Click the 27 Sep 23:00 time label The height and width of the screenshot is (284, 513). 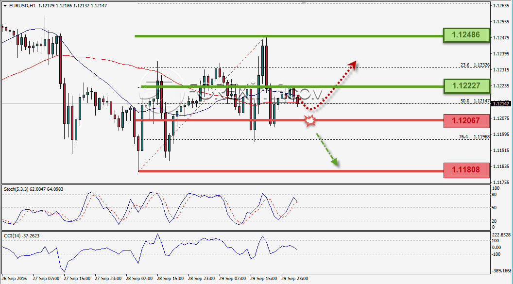coord(108,279)
